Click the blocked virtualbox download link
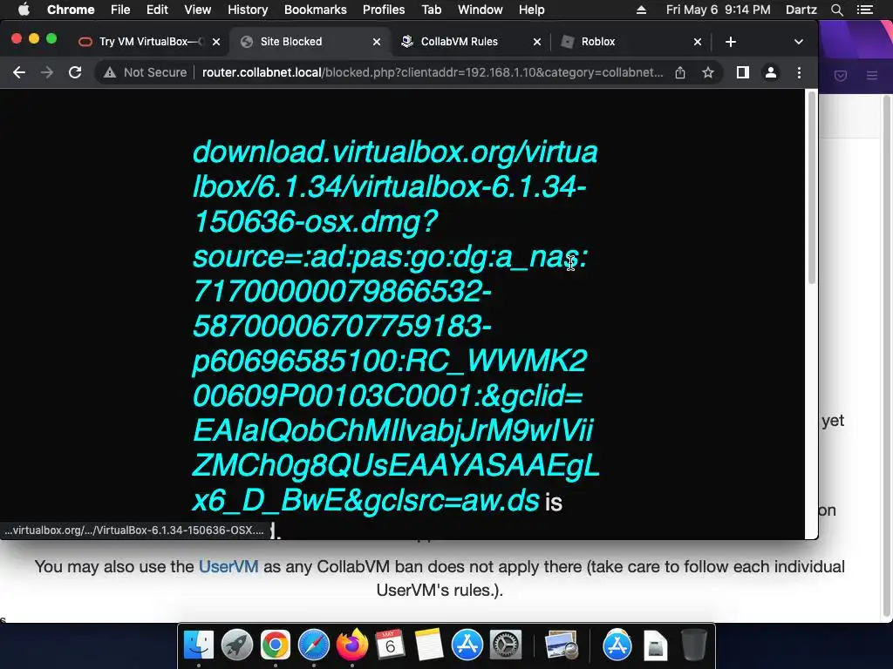 (x=395, y=326)
